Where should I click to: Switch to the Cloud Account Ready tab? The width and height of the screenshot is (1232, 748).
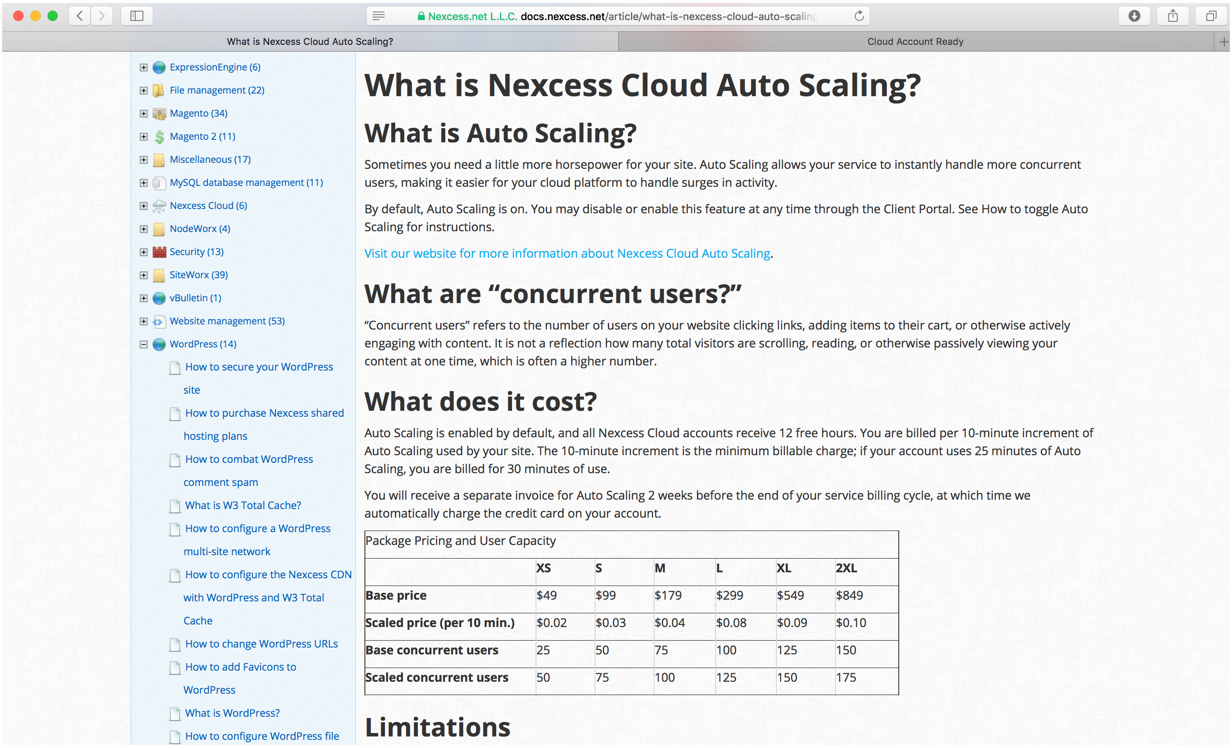(915, 42)
